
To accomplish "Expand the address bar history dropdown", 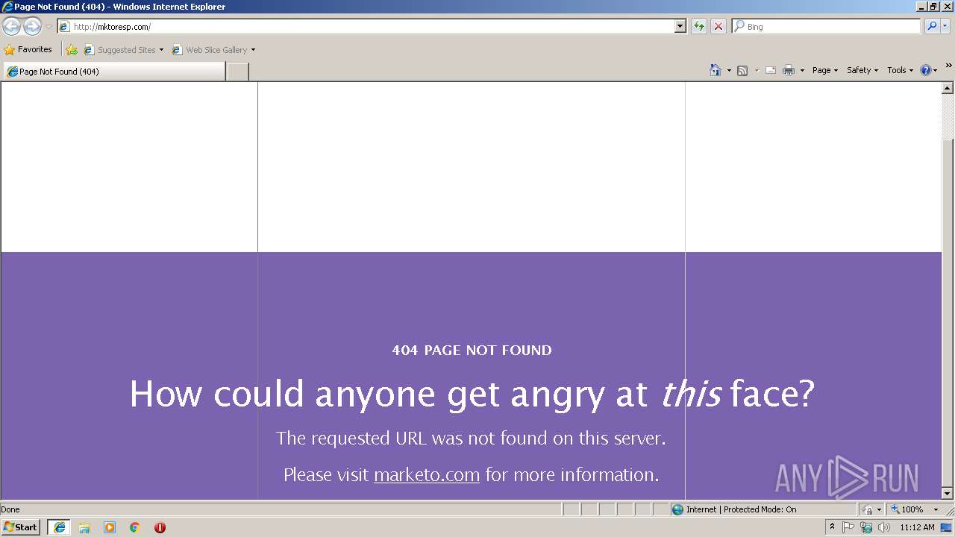I will [680, 27].
